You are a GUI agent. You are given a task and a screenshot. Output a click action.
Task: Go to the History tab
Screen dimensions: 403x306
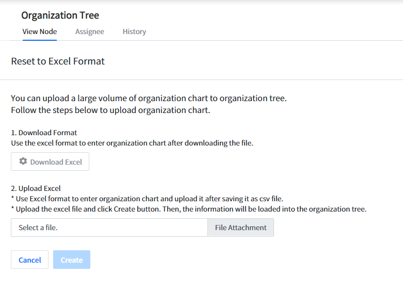[134, 31]
